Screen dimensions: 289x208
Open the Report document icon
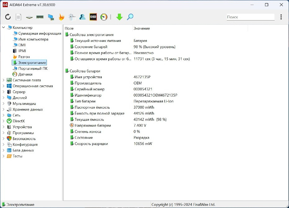(19, 17)
